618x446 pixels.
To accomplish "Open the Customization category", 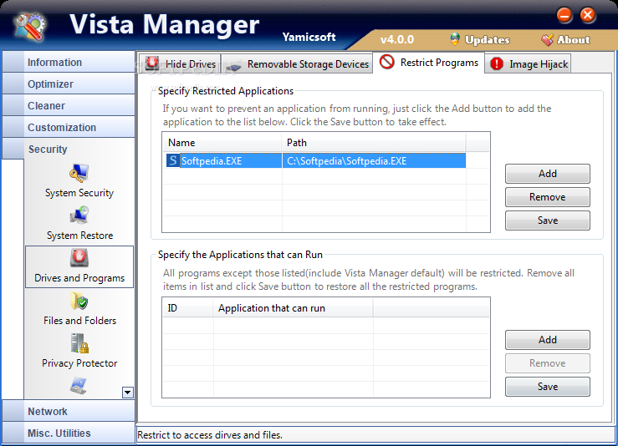I will coord(69,127).
